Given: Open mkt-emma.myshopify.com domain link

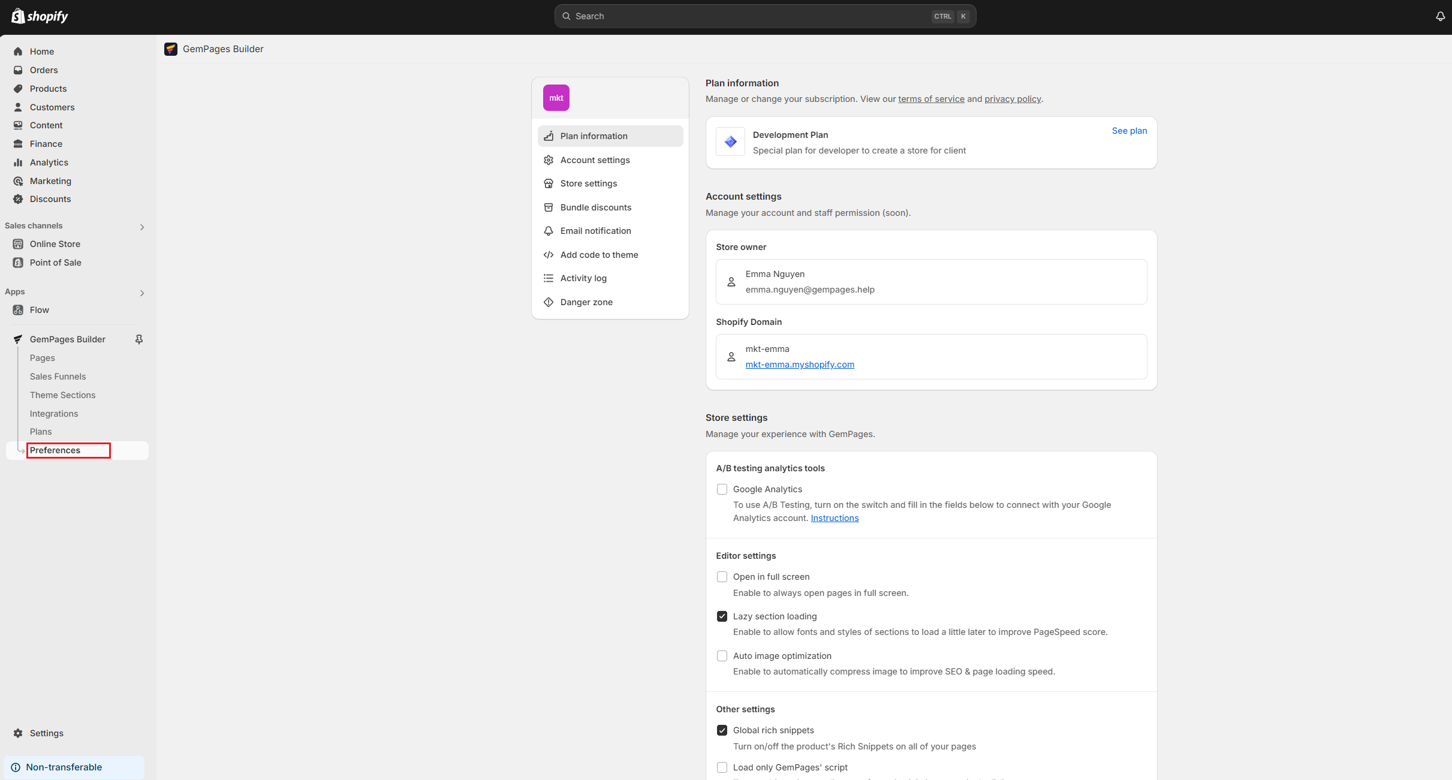Looking at the screenshot, I should click(799, 365).
